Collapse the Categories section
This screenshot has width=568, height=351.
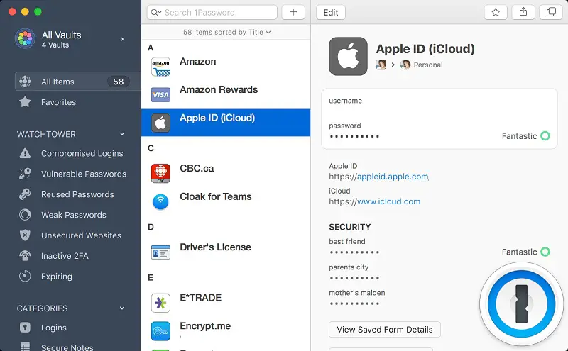122,308
